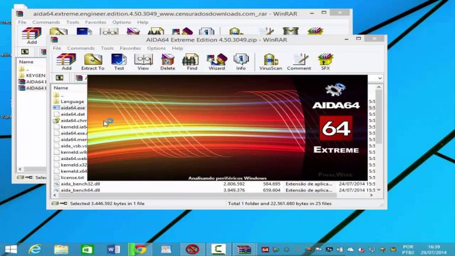Select the Test archive icon

point(119,62)
